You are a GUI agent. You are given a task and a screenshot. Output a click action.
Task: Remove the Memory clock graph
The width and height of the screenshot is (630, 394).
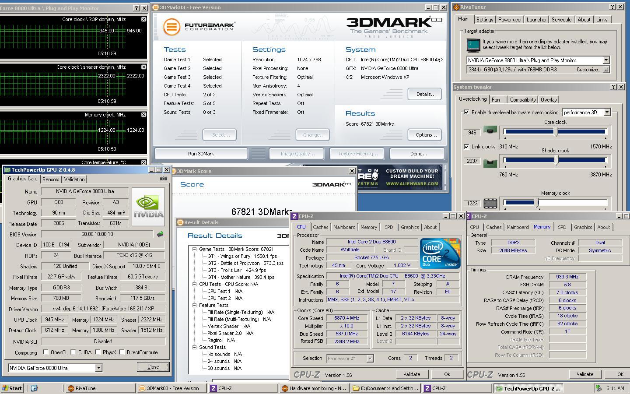click(143, 115)
